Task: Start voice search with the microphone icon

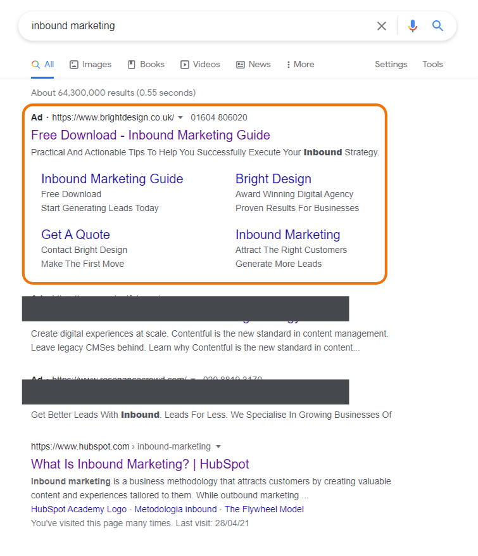Action: (x=413, y=26)
